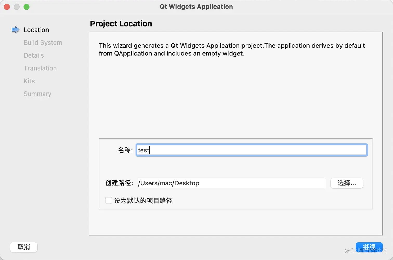Zoom the window with green button
393x260 pixels.
coord(27,7)
